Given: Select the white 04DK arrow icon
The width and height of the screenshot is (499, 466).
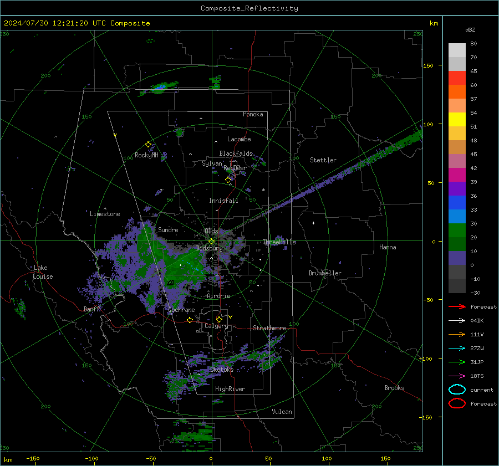Looking at the screenshot, I should point(457,320).
